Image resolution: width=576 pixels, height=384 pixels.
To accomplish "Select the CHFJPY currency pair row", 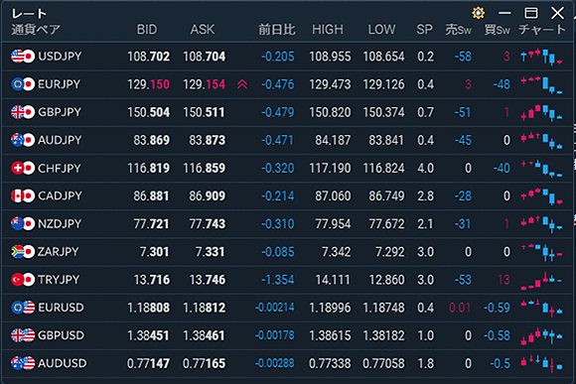I will 287,168.
